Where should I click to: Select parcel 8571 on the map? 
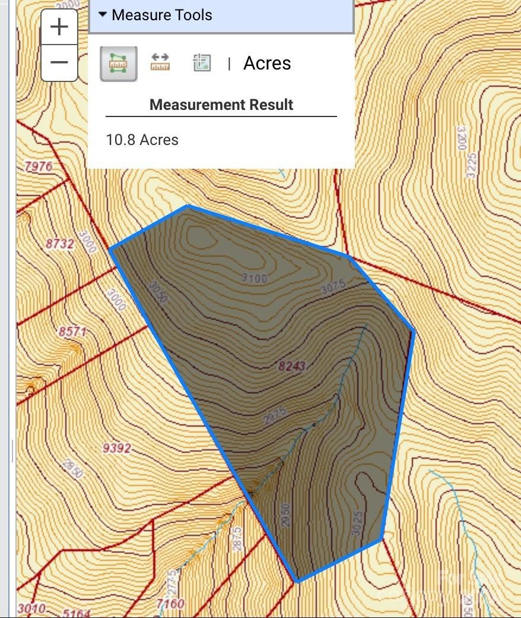click(x=72, y=332)
